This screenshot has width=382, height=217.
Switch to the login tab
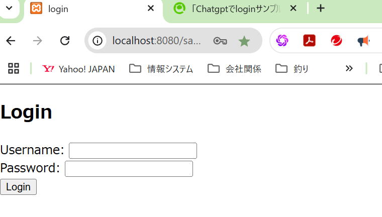(x=93, y=10)
